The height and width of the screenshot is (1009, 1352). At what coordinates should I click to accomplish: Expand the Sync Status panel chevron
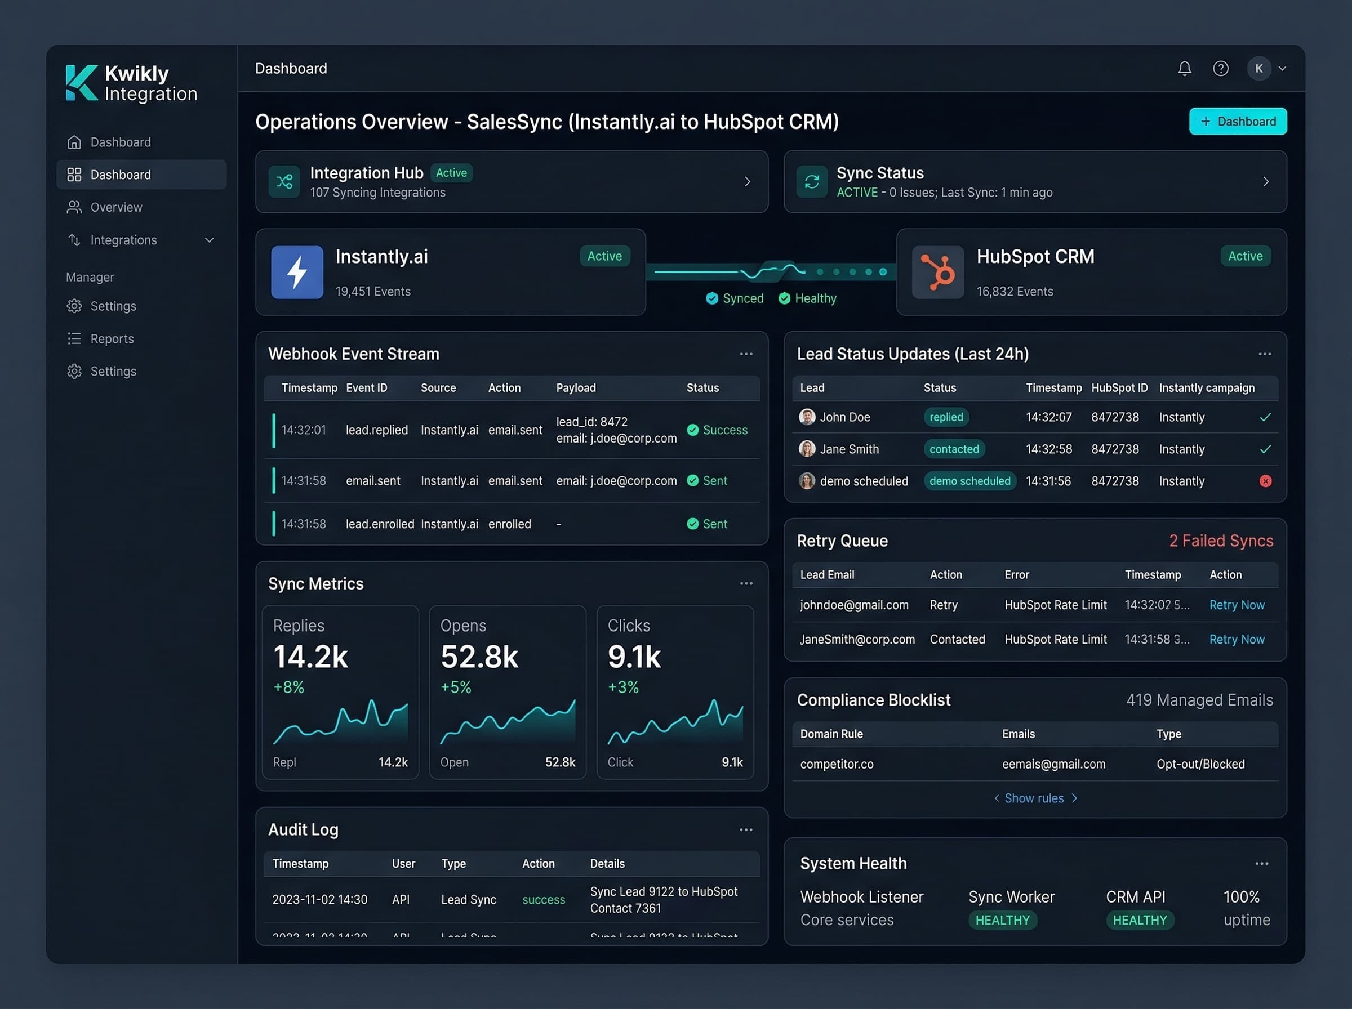1265,181
